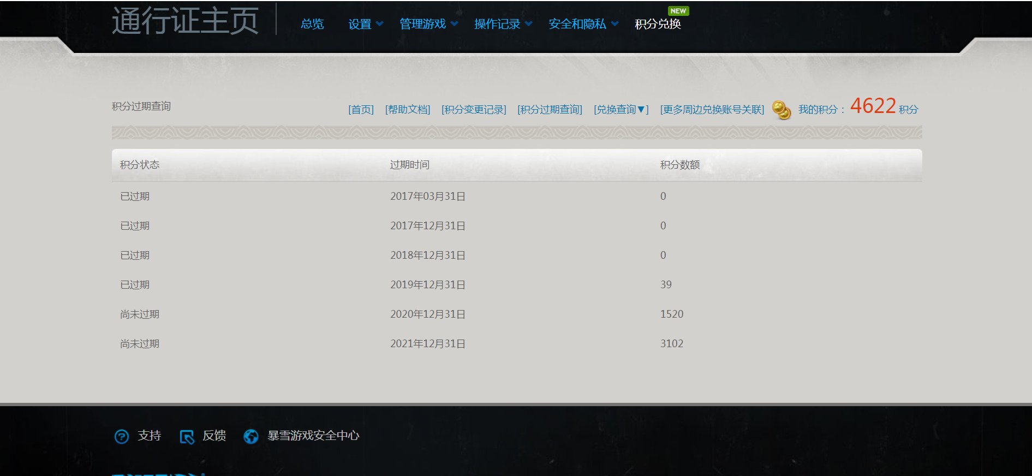Click the feedback arrow icon
The image size is (1032, 476).
[x=187, y=436]
